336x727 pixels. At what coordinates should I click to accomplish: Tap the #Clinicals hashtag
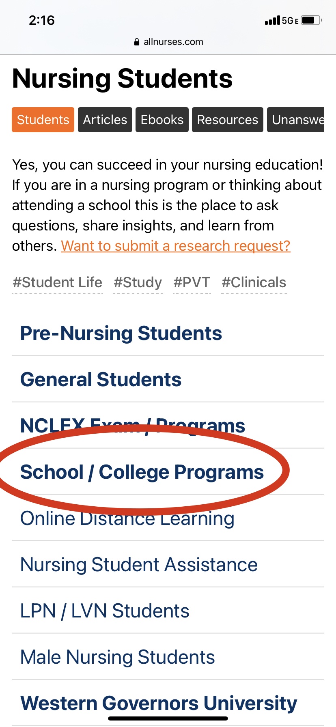(254, 282)
